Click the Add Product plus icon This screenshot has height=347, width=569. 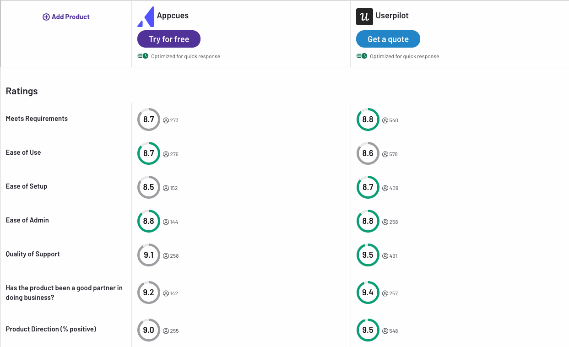(x=46, y=17)
